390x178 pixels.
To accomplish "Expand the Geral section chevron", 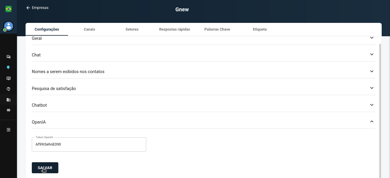I will tap(372, 38).
